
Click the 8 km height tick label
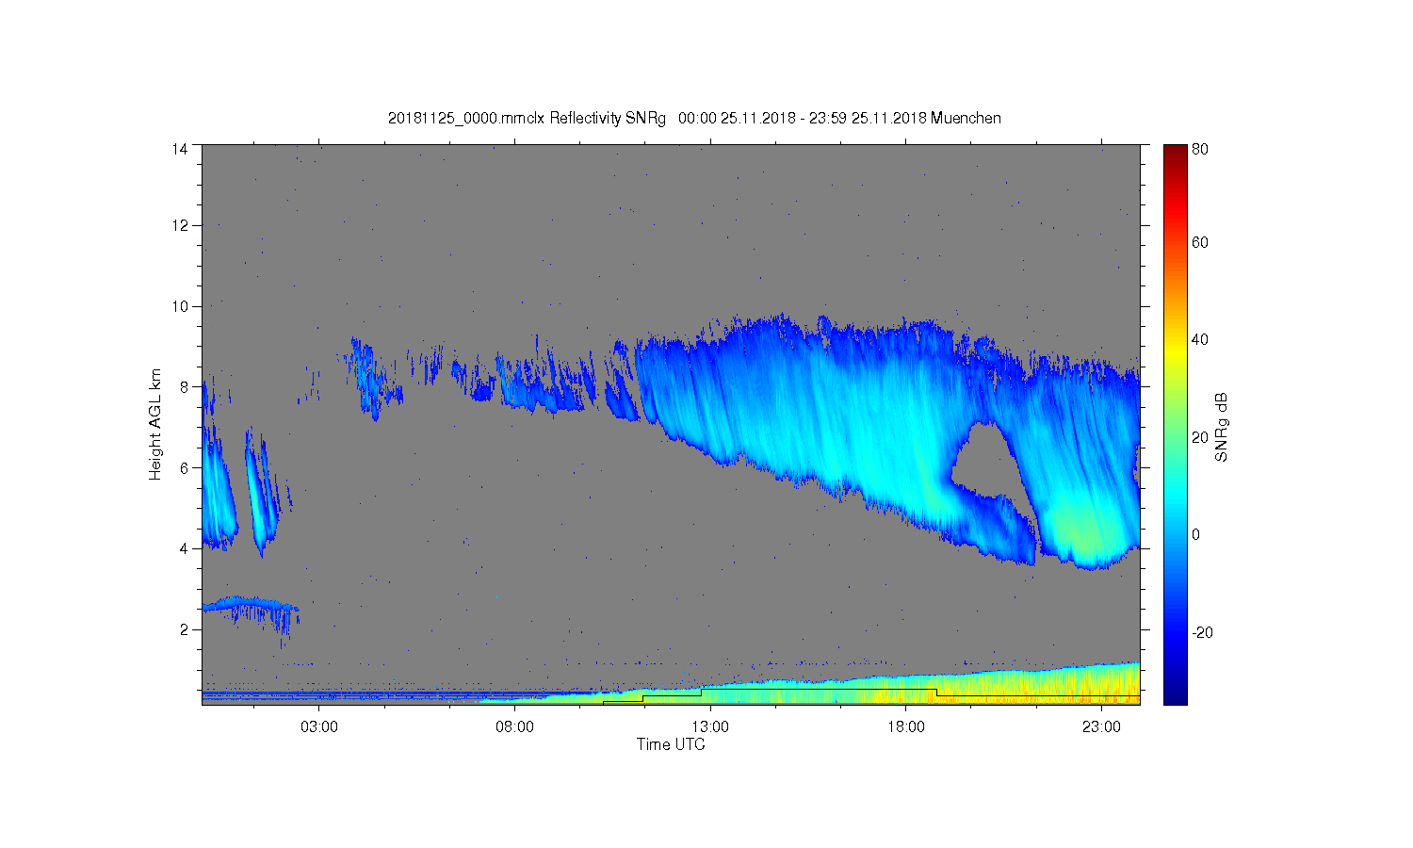pos(184,386)
